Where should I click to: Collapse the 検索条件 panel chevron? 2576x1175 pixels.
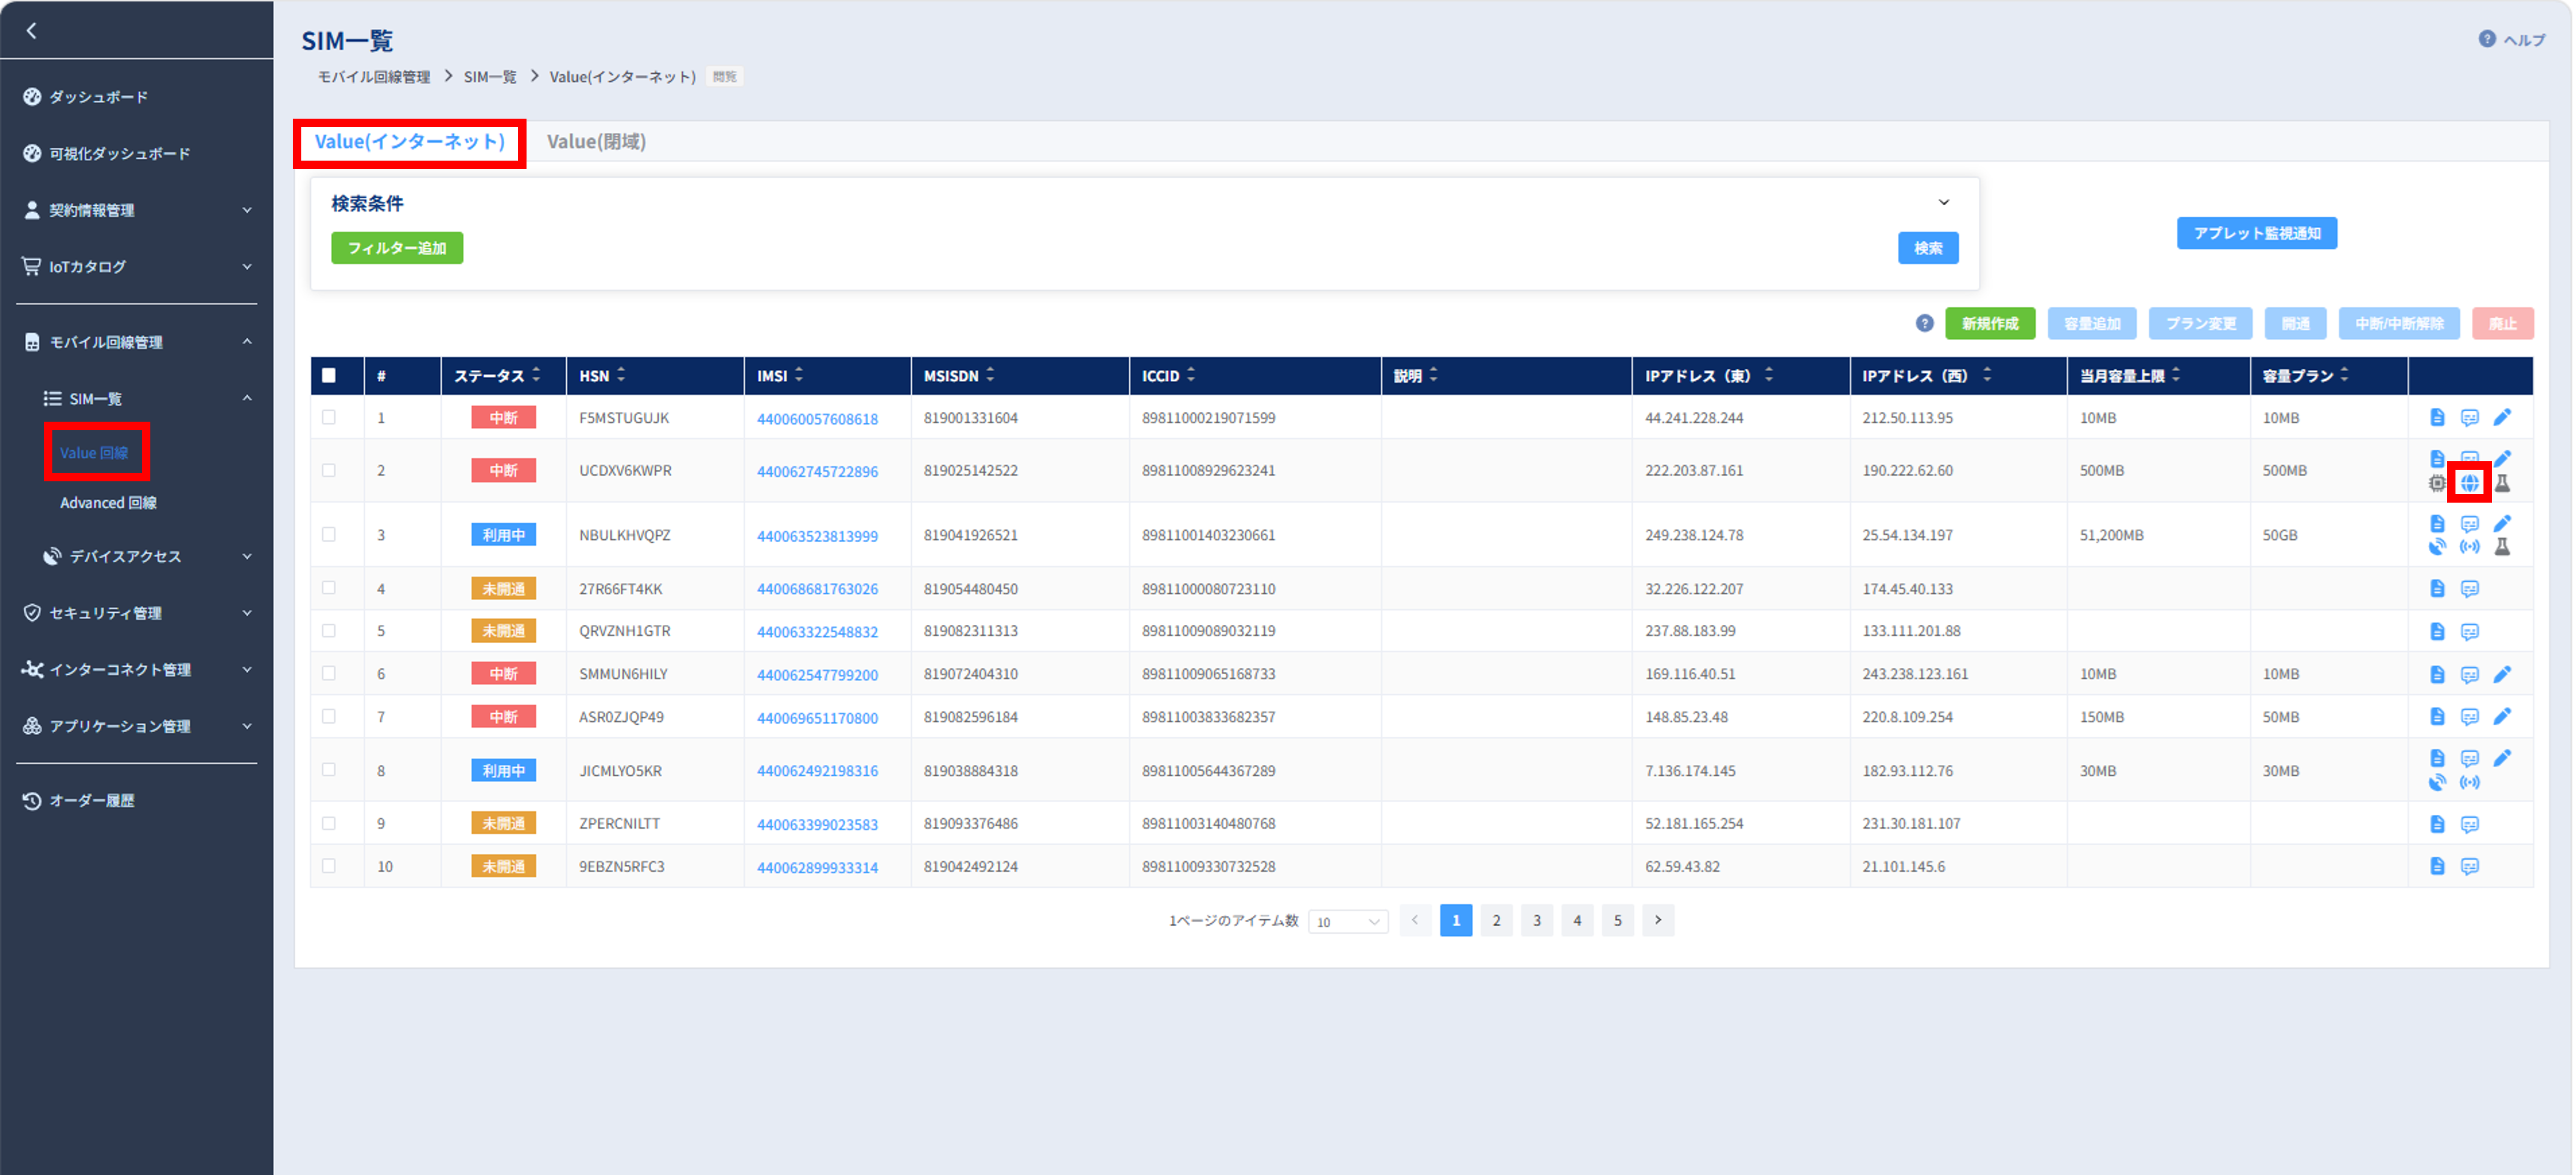click(1943, 202)
